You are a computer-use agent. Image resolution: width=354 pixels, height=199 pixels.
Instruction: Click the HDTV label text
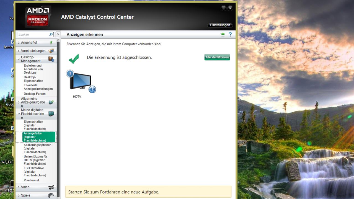pos(77,97)
